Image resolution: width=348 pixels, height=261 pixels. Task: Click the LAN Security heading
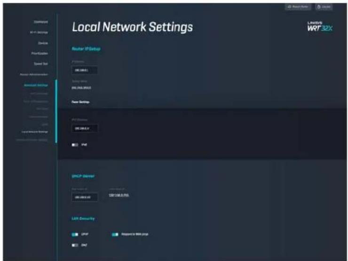tap(83, 219)
